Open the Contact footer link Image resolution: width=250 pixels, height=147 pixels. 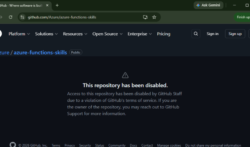tap(147, 145)
